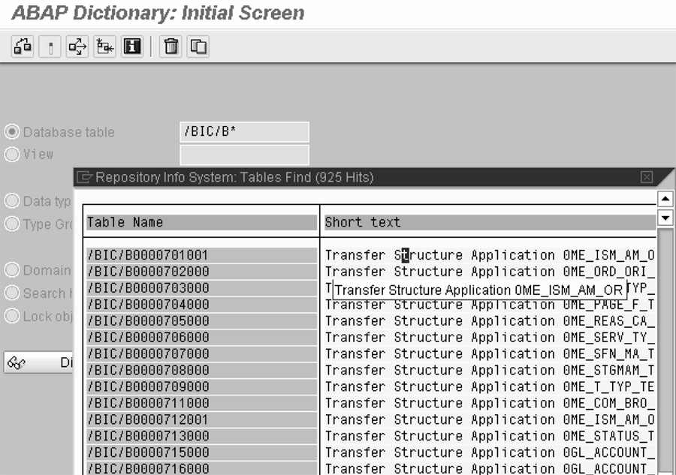This screenshot has width=676, height=475.
Task: Select the Type Group radio button
Action: point(12,224)
